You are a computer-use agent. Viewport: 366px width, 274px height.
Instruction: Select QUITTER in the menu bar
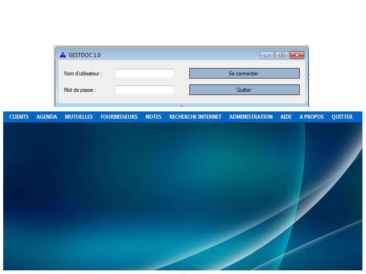pos(342,117)
